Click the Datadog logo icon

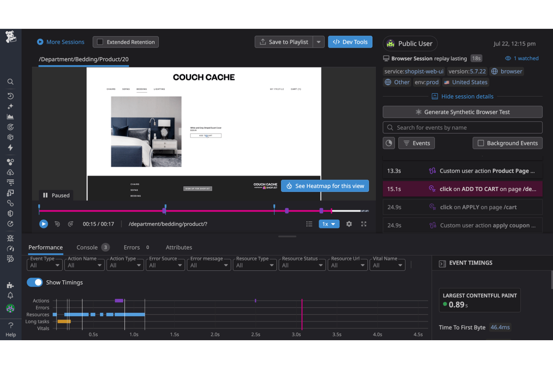point(11,37)
